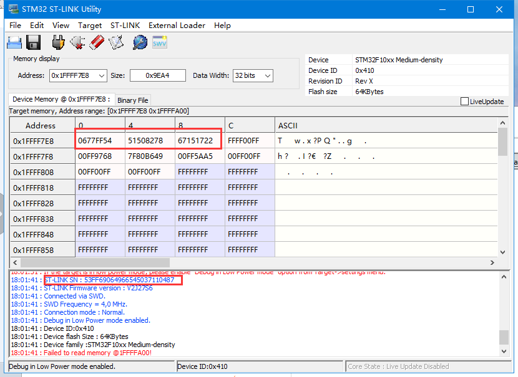Click the status bar Device ID:0x410 entry
The width and height of the screenshot is (518, 377).
[260, 366]
